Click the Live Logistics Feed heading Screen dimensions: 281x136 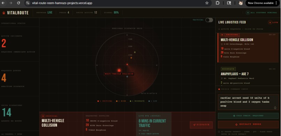[x=232, y=22]
